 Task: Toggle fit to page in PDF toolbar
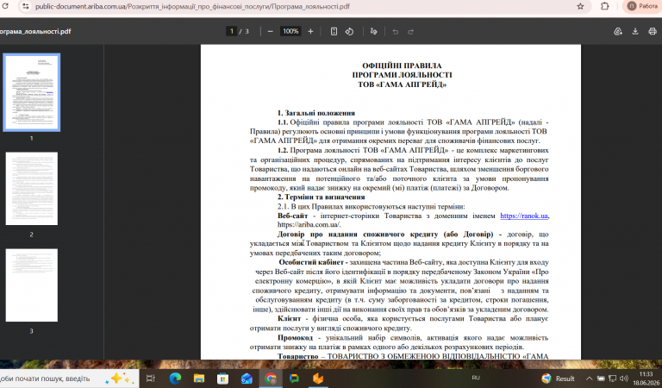pyautogui.click(x=334, y=31)
